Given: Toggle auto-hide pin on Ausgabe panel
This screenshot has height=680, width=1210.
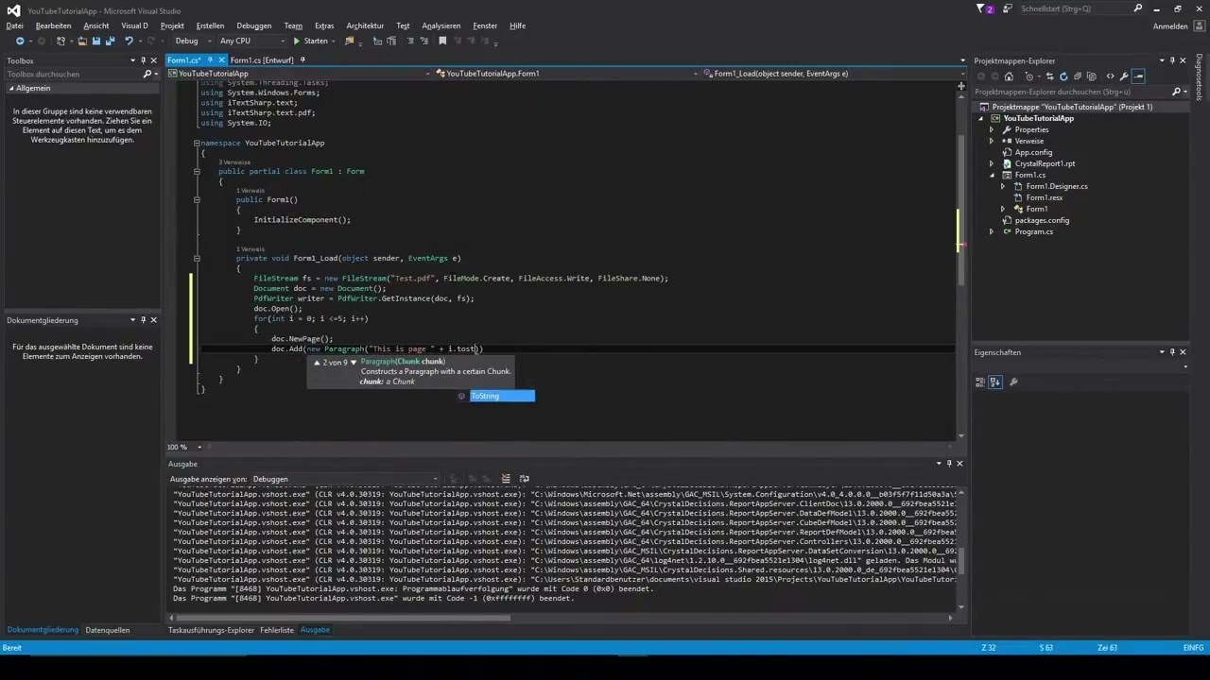Looking at the screenshot, I should tap(949, 464).
